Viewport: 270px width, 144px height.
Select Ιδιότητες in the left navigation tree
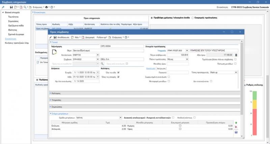(12, 30)
